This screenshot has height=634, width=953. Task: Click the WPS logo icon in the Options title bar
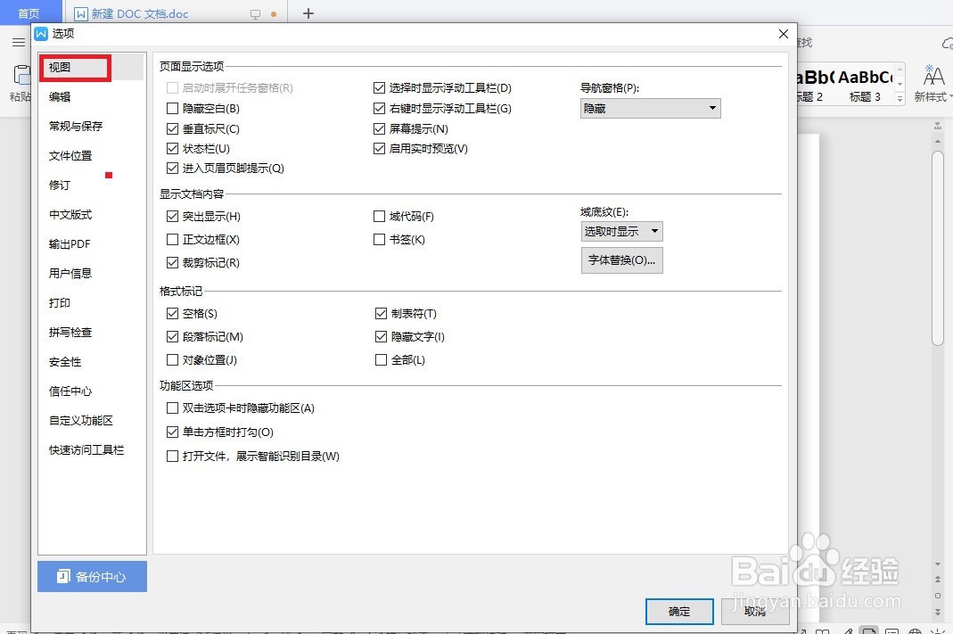coord(41,33)
